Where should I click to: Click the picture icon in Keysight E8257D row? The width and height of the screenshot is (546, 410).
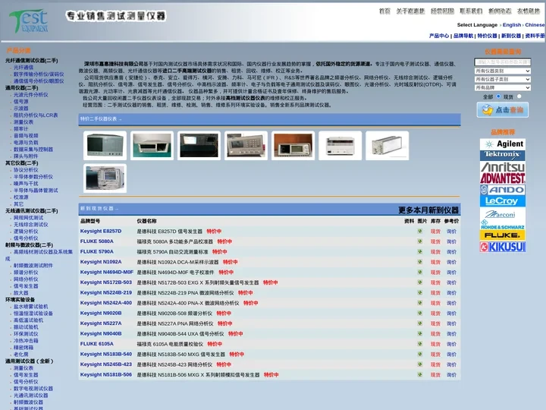420,231
